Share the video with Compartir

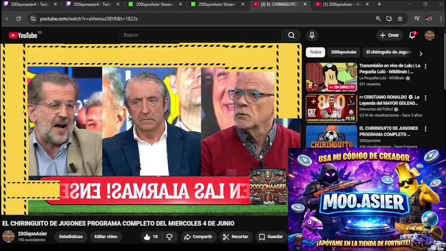pos(198,237)
